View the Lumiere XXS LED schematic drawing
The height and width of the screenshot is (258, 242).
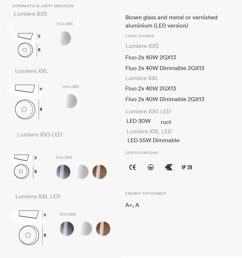(x=25, y=167)
